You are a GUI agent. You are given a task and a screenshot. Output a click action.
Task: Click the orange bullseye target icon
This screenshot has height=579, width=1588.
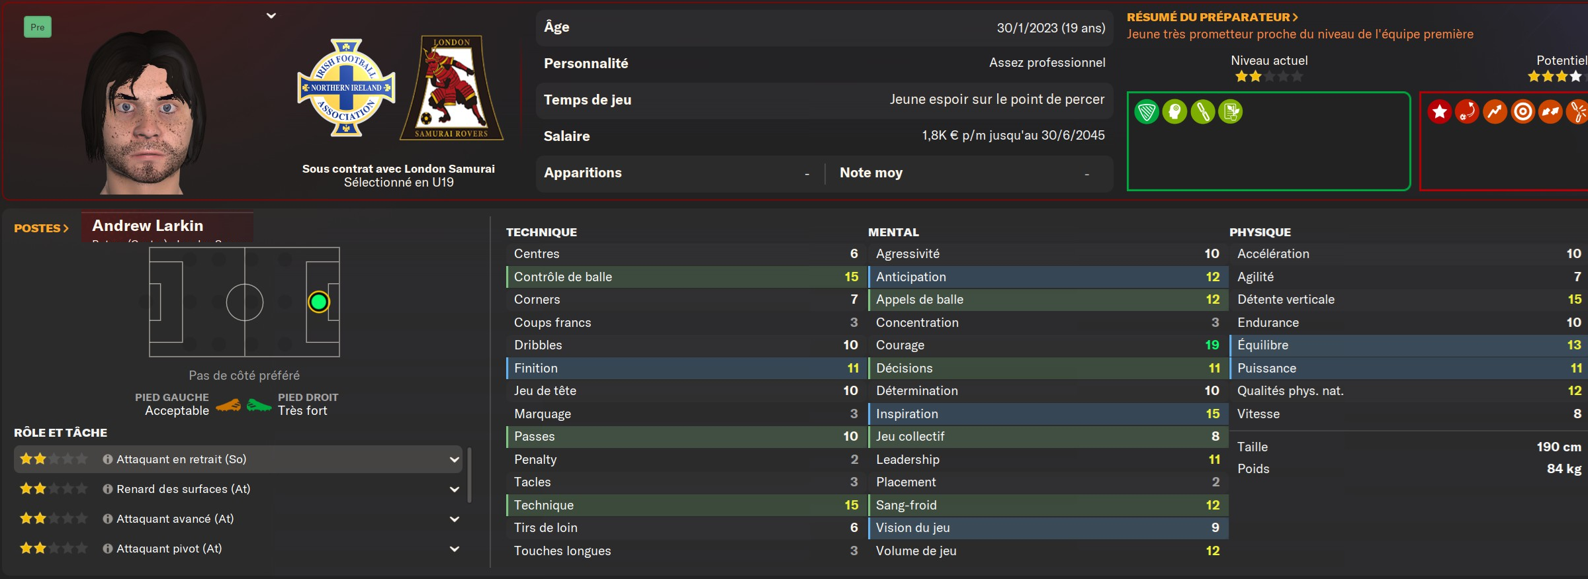click(x=1522, y=112)
